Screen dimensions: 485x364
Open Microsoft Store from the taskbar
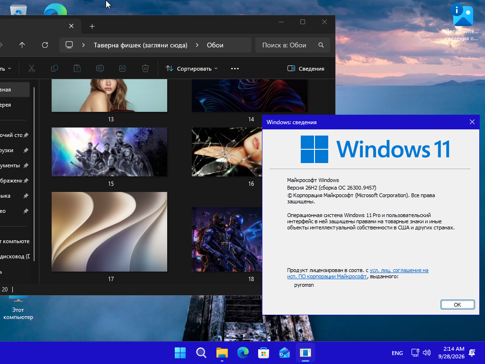click(263, 353)
